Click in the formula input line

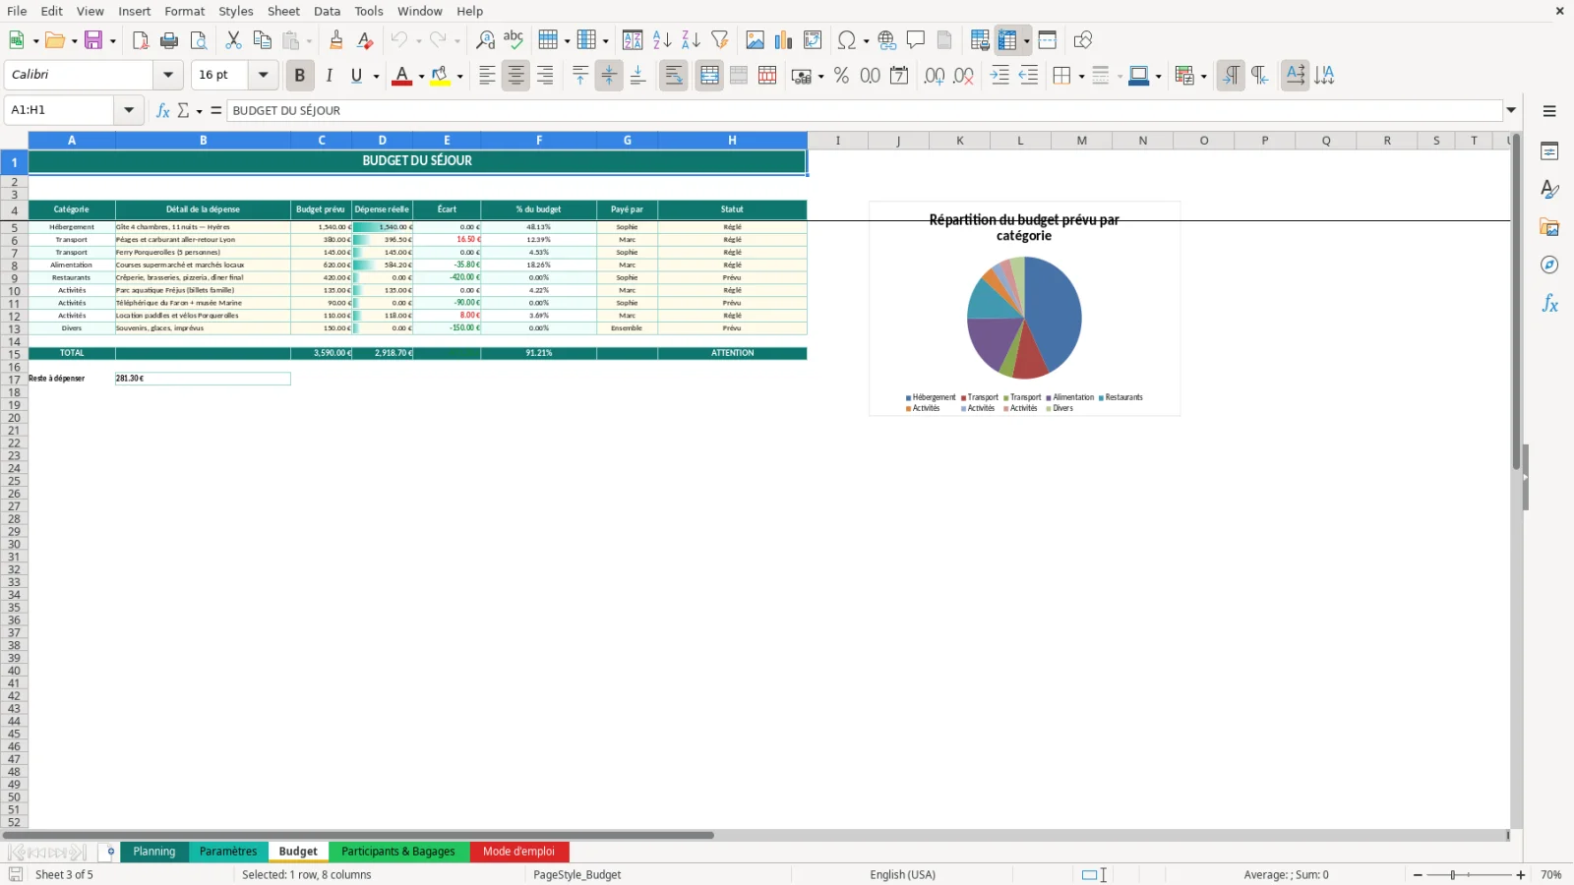(x=865, y=110)
